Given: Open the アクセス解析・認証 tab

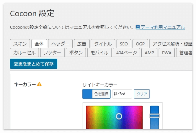Looking at the screenshot, I should [x=171, y=44].
